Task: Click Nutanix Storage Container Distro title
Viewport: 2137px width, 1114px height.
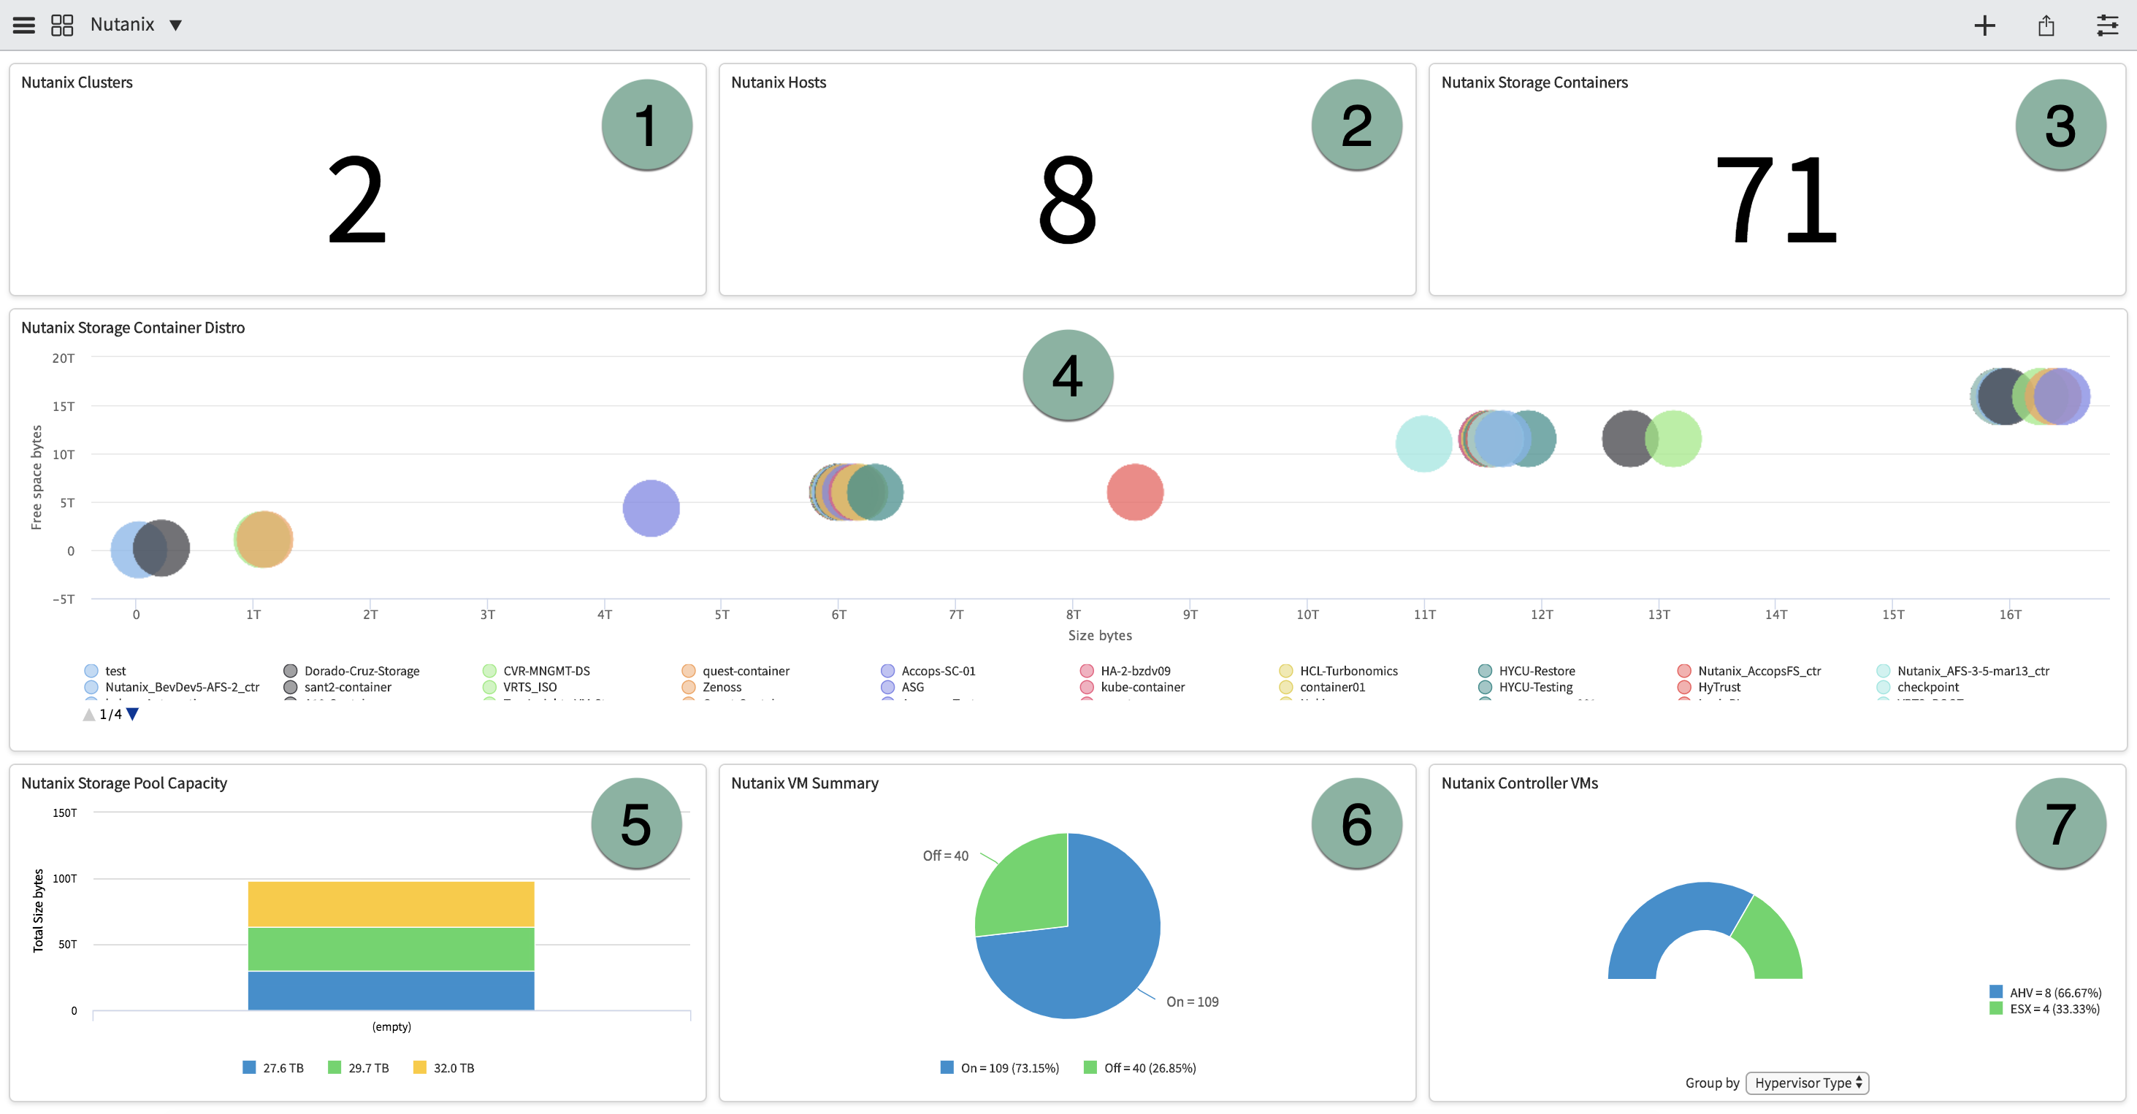Action: coord(133,328)
